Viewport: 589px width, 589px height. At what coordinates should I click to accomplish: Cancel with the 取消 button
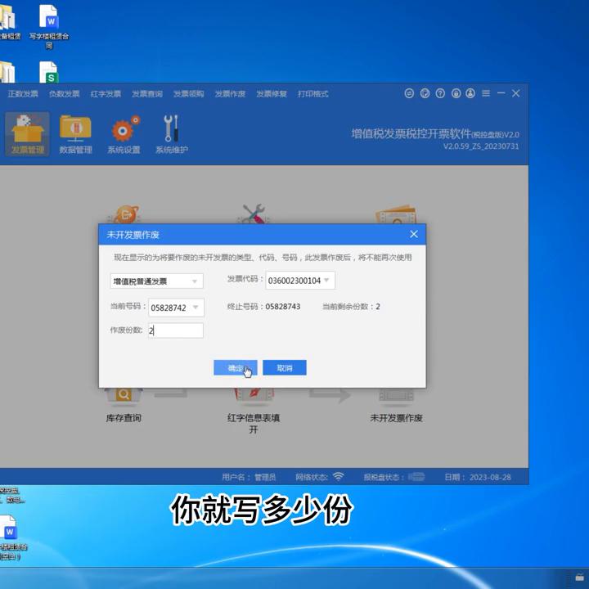(285, 367)
